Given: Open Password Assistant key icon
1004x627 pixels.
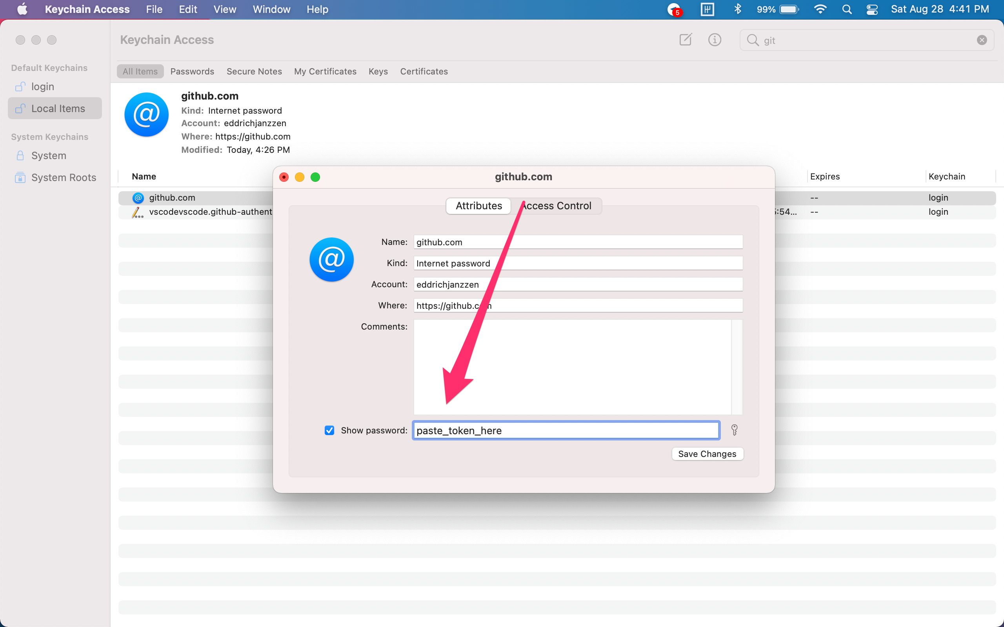Looking at the screenshot, I should point(734,430).
